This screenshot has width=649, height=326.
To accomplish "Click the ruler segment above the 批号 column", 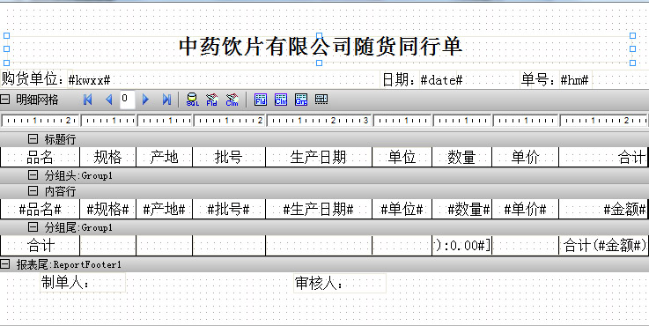I will [229, 121].
